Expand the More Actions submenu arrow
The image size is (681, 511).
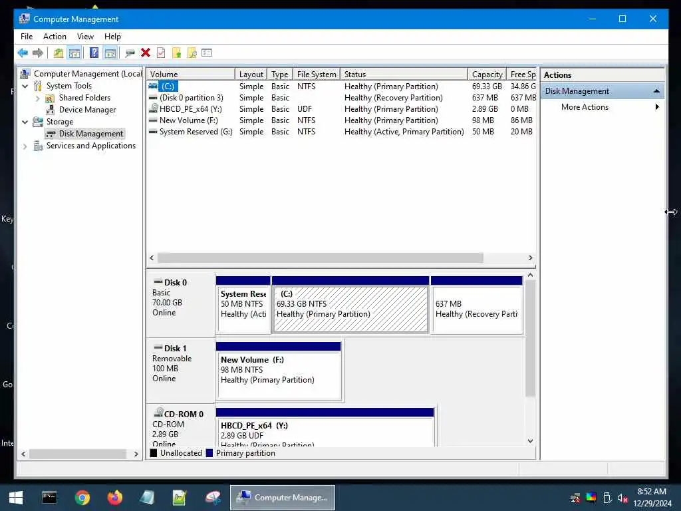[x=657, y=107]
